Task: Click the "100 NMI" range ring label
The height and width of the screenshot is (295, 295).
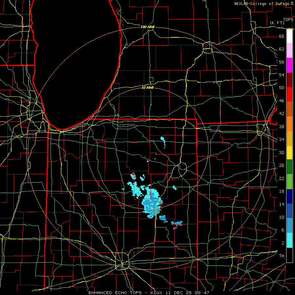Action: 147,27
